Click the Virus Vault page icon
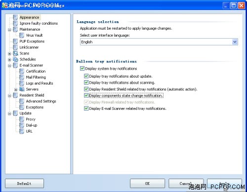Screen dimensions: 247x192 [22, 35]
